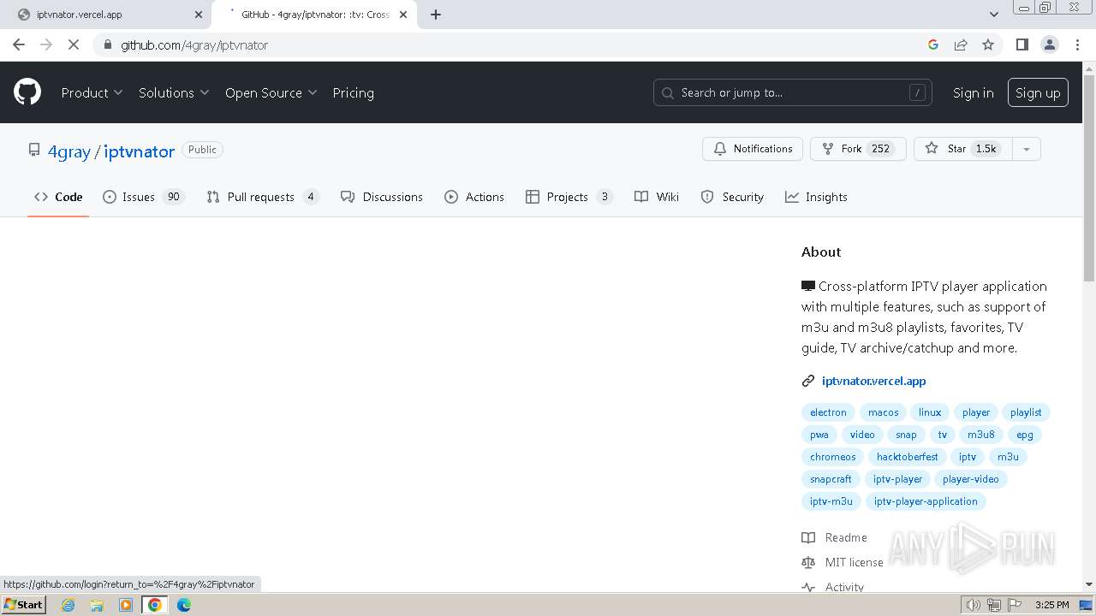Viewport: 1096px width, 616px height.
Task: Open the GitHub home logo
Action: (27, 92)
